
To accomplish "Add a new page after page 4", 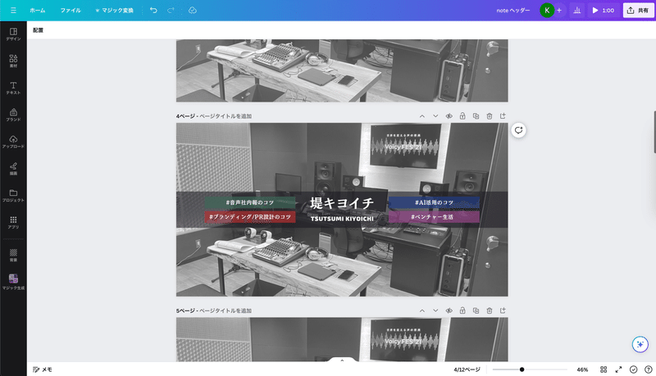I will (x=503, y=116).
